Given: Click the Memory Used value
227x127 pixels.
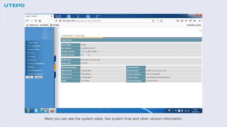Looking at the screenshot, I should [x=86, y=74].
